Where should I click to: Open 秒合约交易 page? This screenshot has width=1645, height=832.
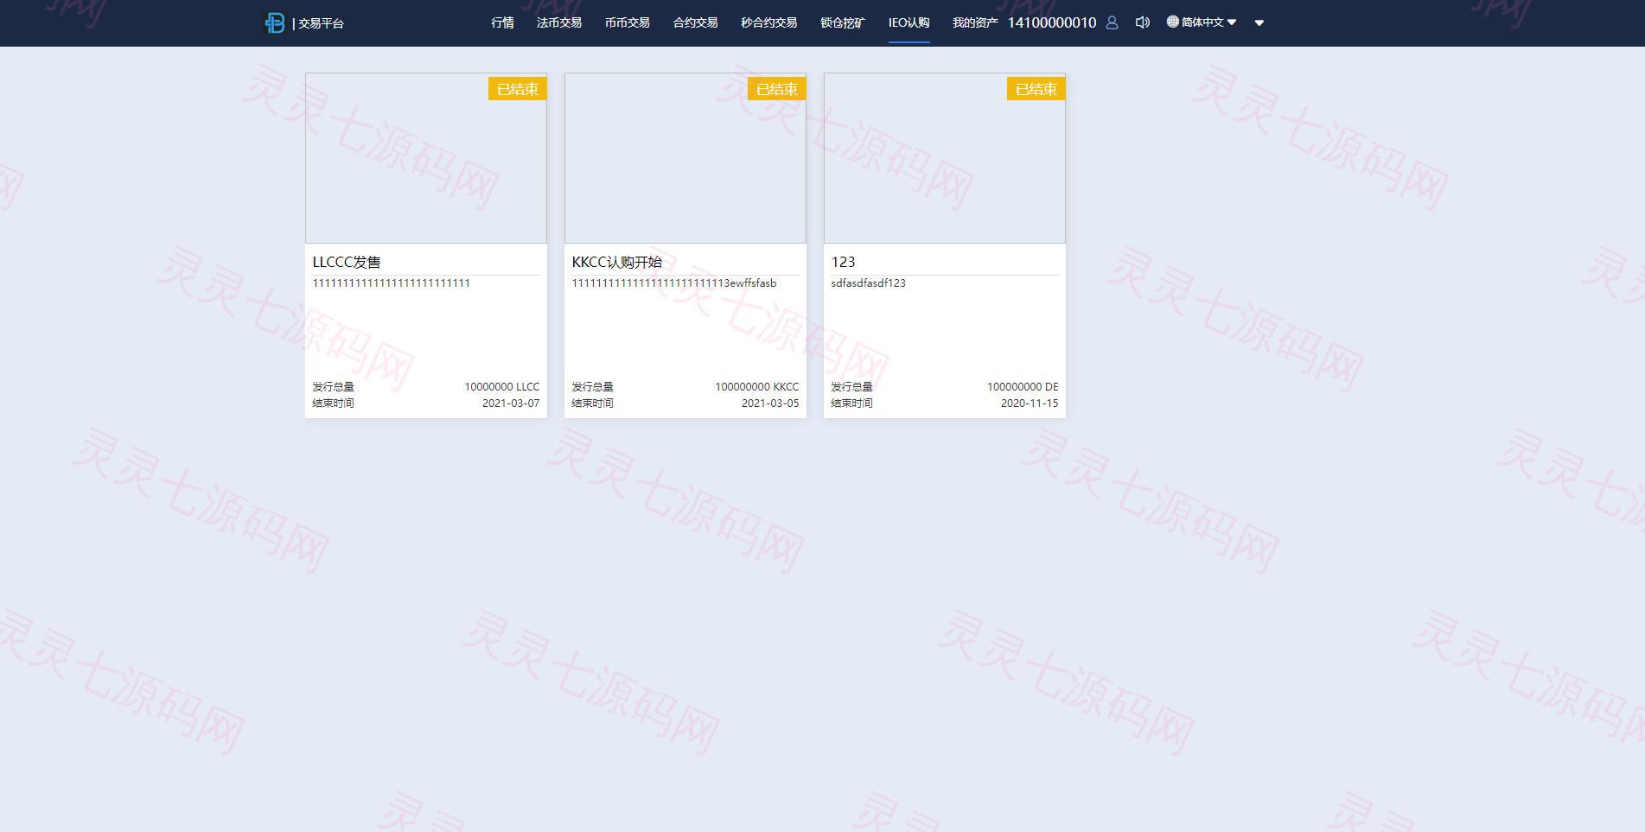point(768,22)
